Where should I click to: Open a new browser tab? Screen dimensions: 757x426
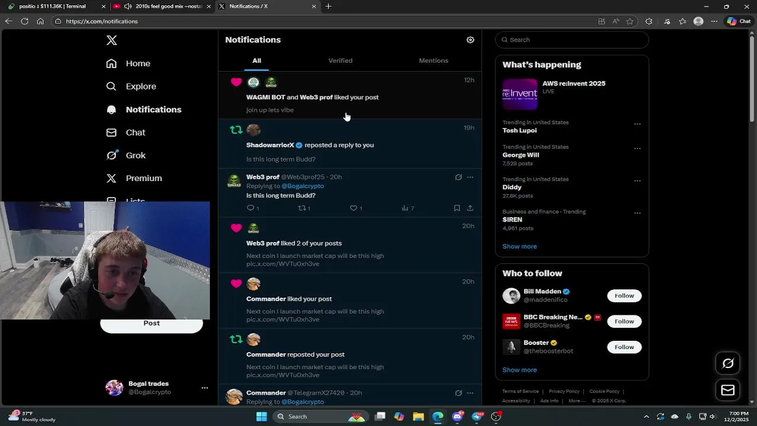(328, 7)
